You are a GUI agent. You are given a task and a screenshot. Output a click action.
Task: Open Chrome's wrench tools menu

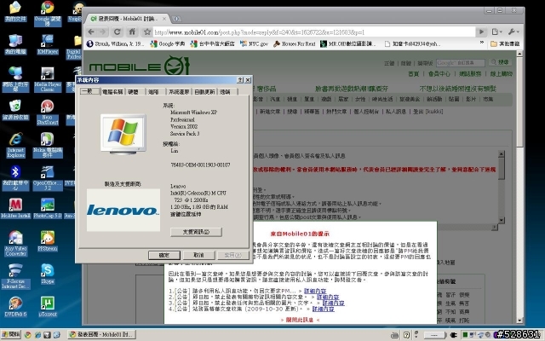[x=513, y=32]
